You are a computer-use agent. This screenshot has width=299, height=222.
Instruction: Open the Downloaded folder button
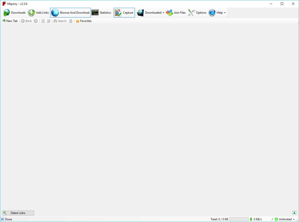click(149, 13)
